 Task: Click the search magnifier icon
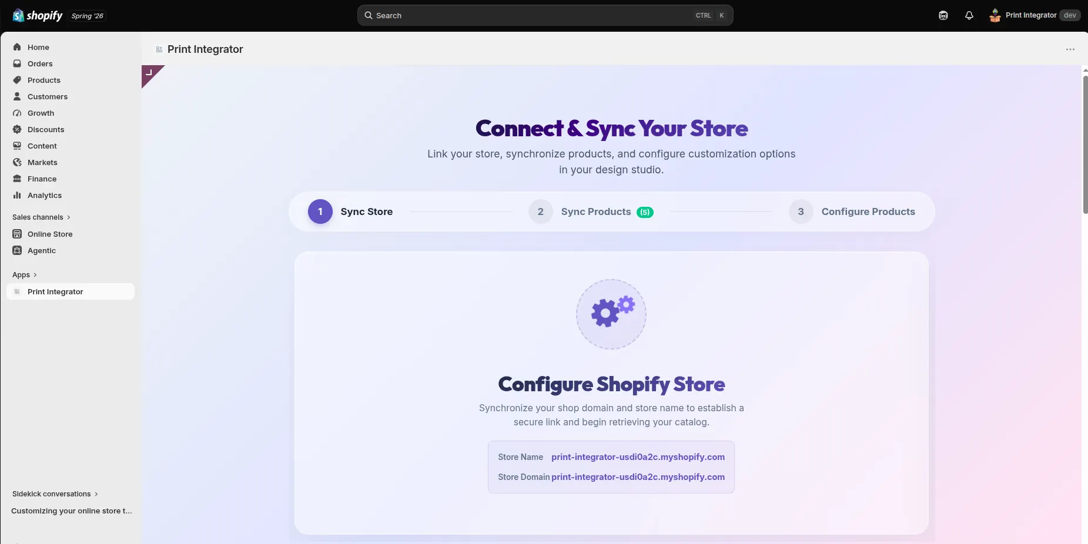click(x=369, y=15)
